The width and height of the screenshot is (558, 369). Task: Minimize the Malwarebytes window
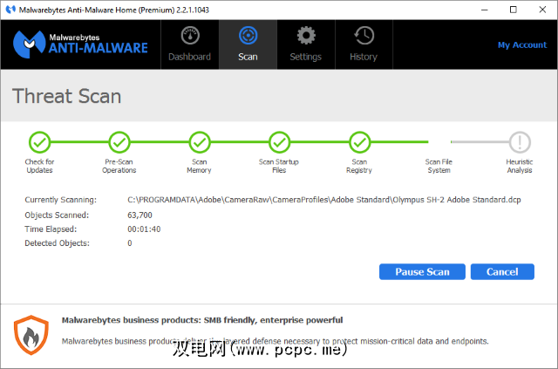(x=485, y=10)
